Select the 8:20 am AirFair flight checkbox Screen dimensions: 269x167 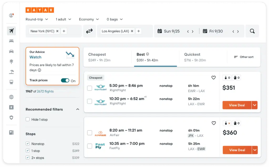(x=90, y=133)
